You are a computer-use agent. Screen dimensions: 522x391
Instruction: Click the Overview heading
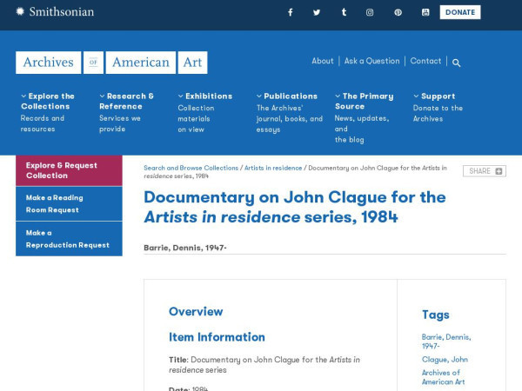[196, 312]
